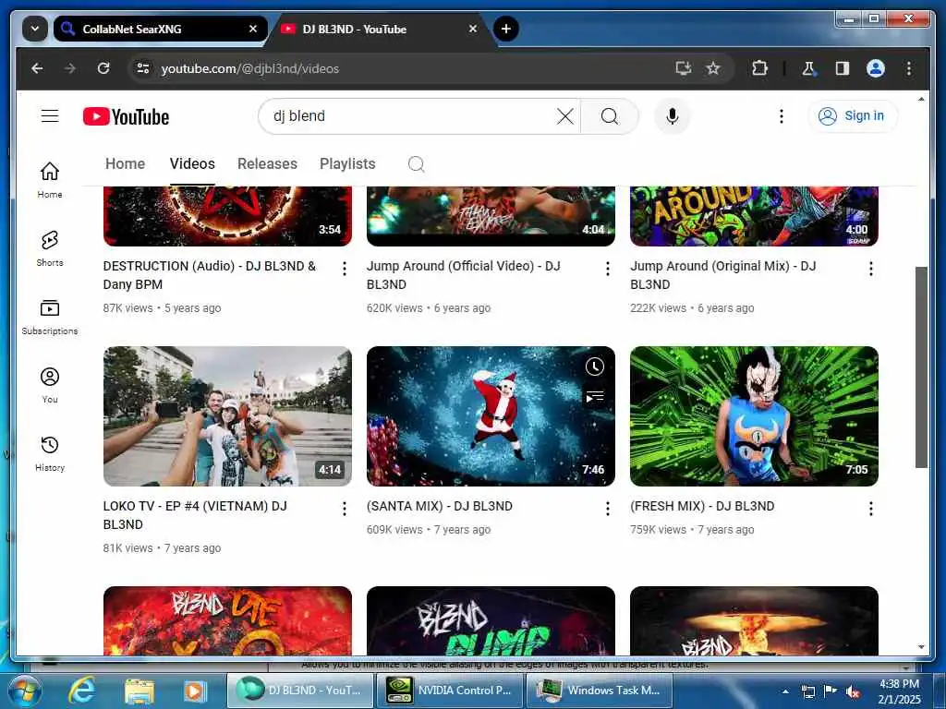Open (SANTA MIX) - DJ BL3ND title
Image resolution: width=946 pixels, height=709 pixels.
[x=439, y=506]
